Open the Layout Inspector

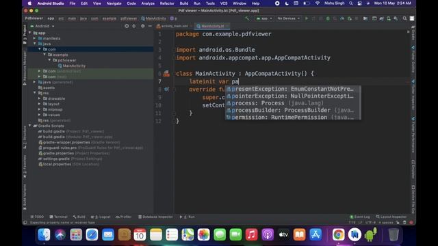(x=391, y=217)
